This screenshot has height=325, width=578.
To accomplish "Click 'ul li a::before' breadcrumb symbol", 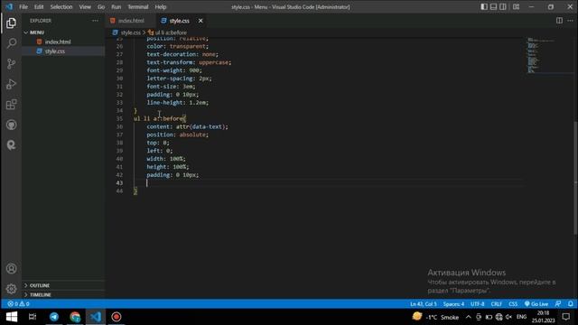I will [x=171, y=32].
